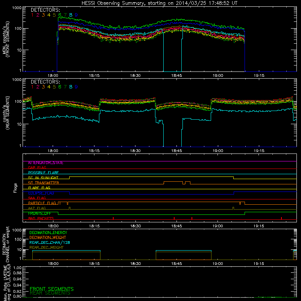Image resolution: width=301 pixels, height=301 pixels.
Task: Select orange detector 3 in front segments legend
Action: (43, 15)
